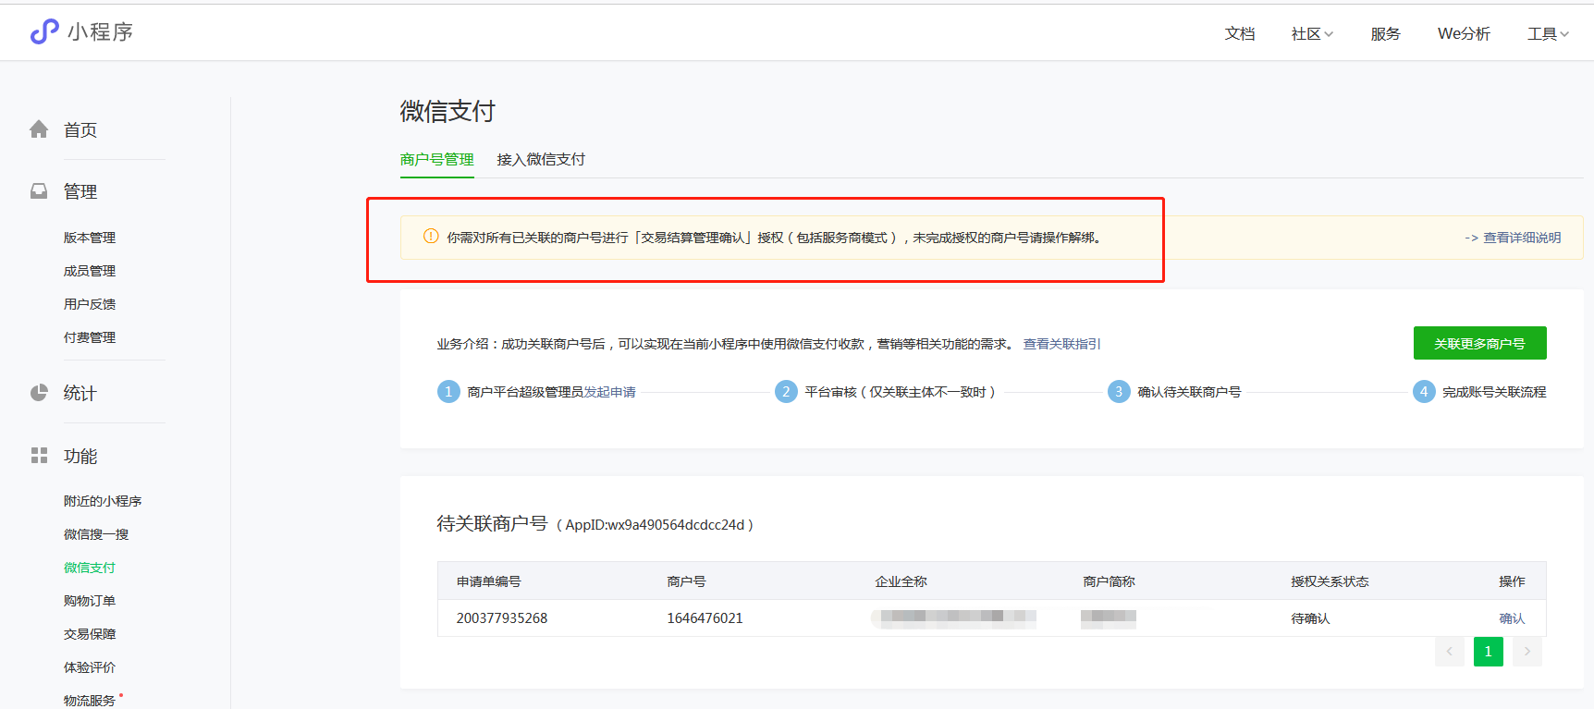Open 管理 section in the sidebar
The width and height of the screenshot is (1594, 709).
tap(80, 192)
